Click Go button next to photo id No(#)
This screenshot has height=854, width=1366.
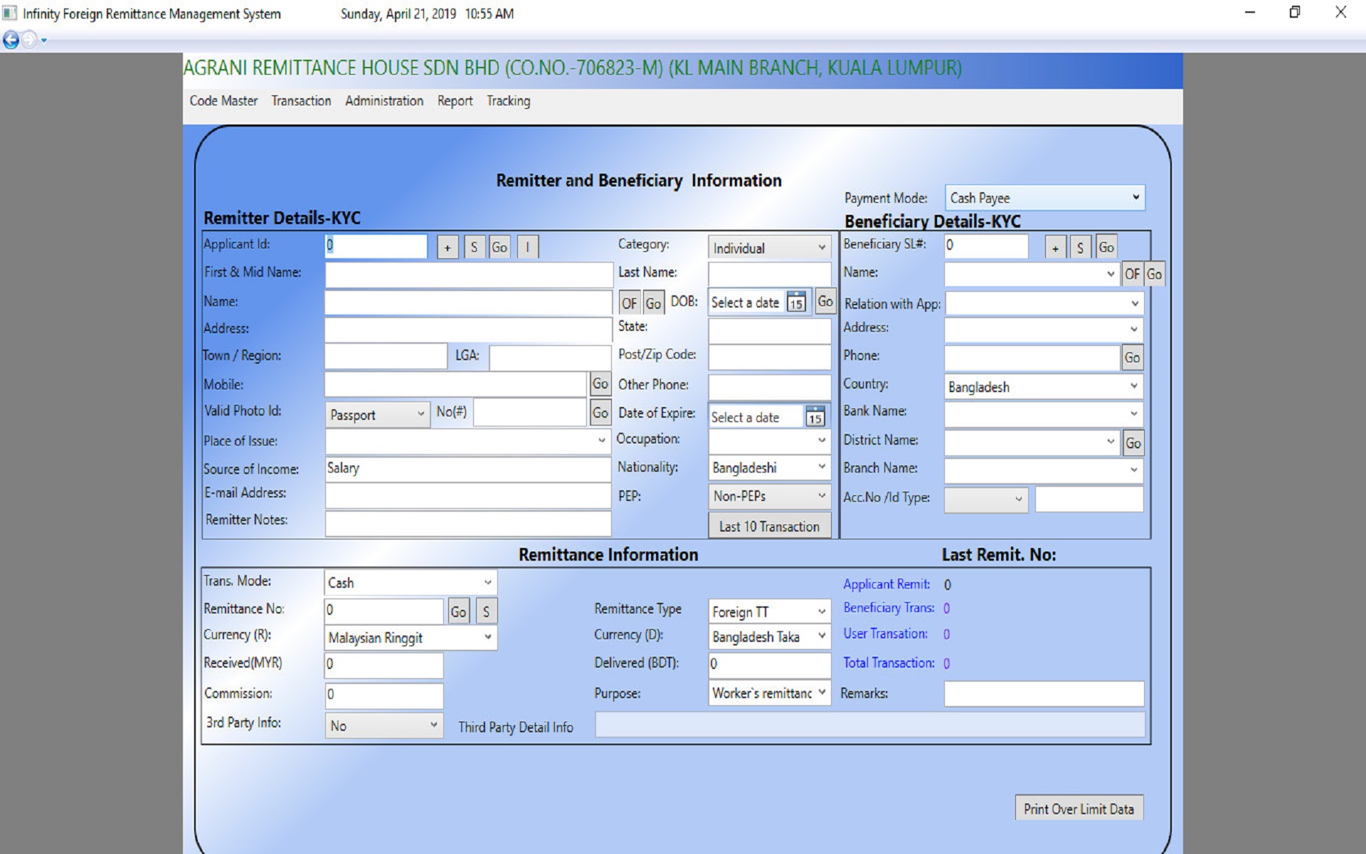coord(600,413)
